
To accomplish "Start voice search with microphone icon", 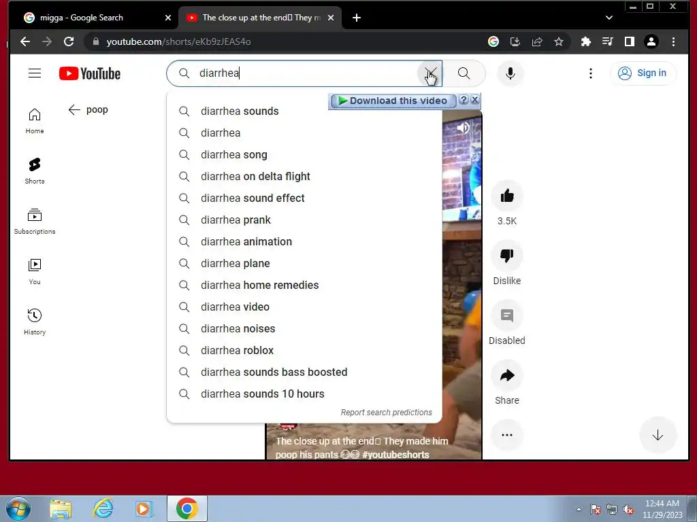I will point(510,73).
